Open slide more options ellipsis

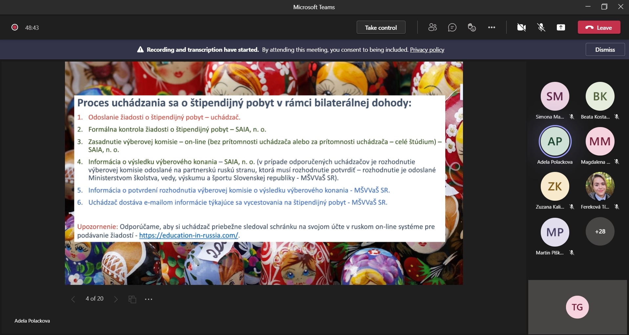point(149,299)
